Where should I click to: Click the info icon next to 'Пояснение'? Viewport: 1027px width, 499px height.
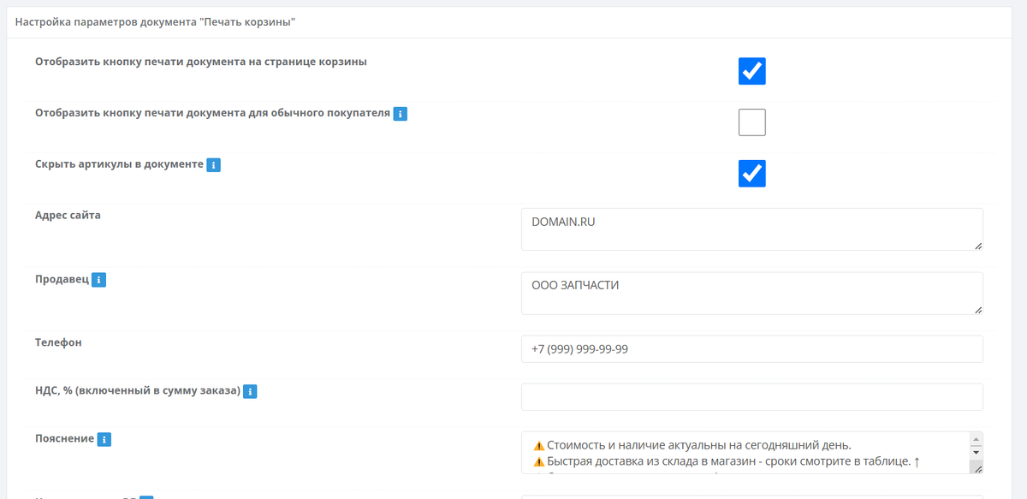coord(104,439)
